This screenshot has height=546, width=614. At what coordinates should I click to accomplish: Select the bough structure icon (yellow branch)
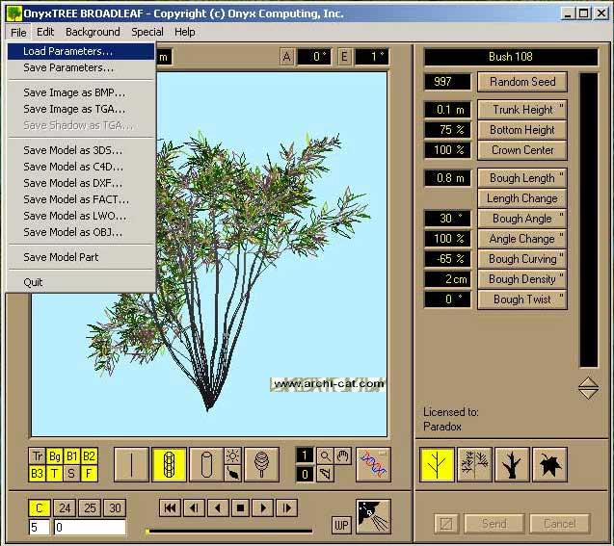coord(438,465)
